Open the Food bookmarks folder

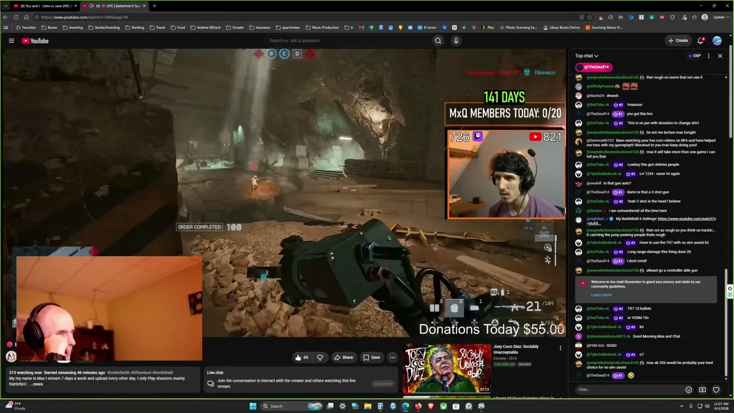tap(178, 28)
